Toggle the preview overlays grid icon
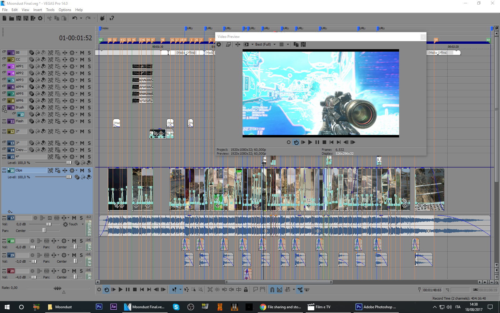The width and height of the screenshot is (500, 313). tap(282, 44)
